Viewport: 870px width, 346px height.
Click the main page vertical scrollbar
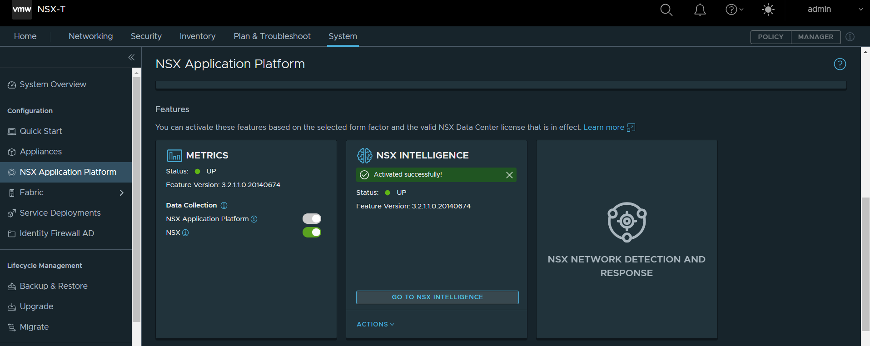[x=865, y=264]
